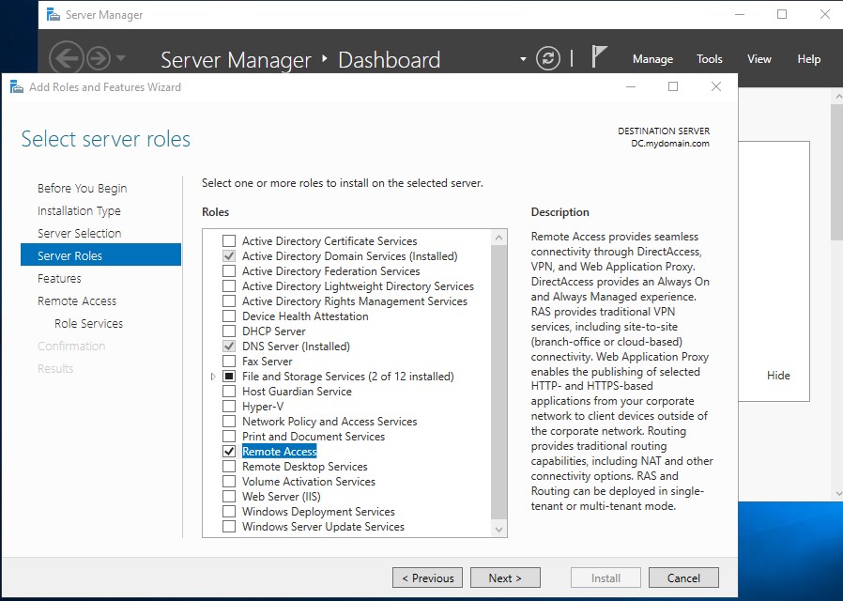Screen dimensions: 843x601
Task: Open the Help menu
Action: (808, 58)
